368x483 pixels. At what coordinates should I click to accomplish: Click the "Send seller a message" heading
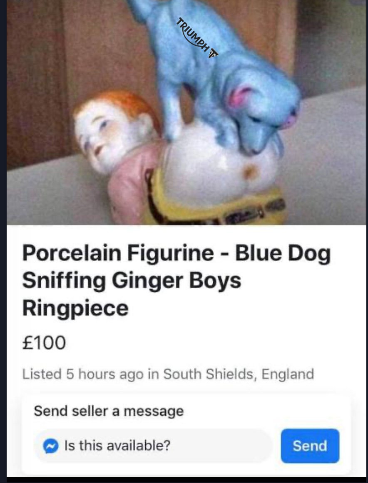(x=109, y=411)
